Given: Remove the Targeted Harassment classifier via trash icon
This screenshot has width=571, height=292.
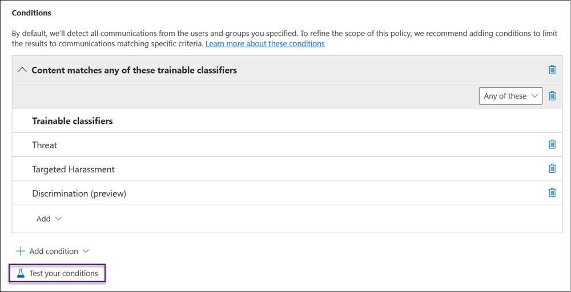Looking at the screenshot, I should (552, 169).
